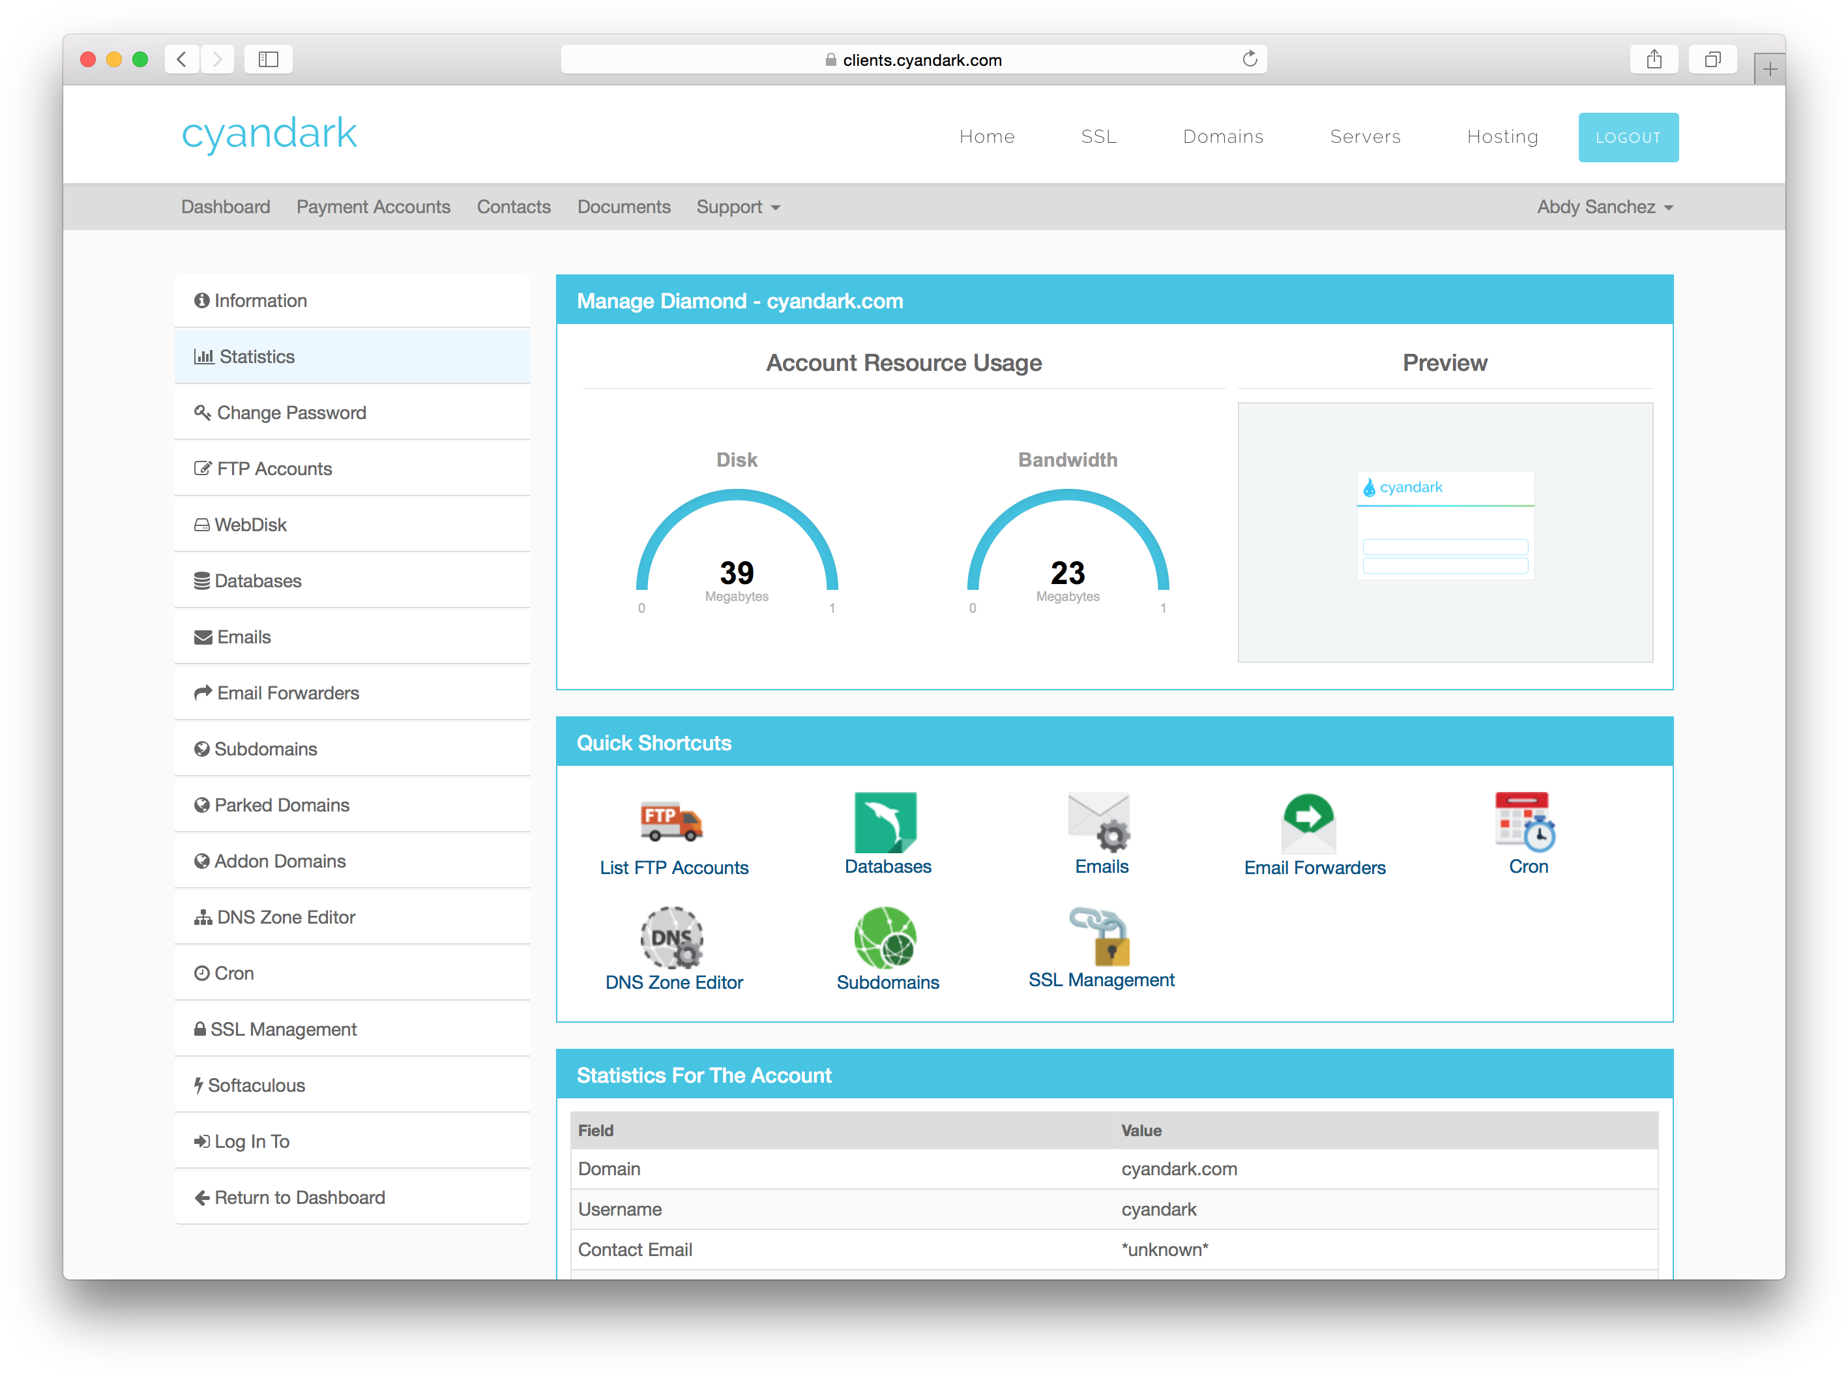1848x1376 pixels.
Task: Select Statistics in the sidebar
Action: pyautogui.click(x=352, y=357)
